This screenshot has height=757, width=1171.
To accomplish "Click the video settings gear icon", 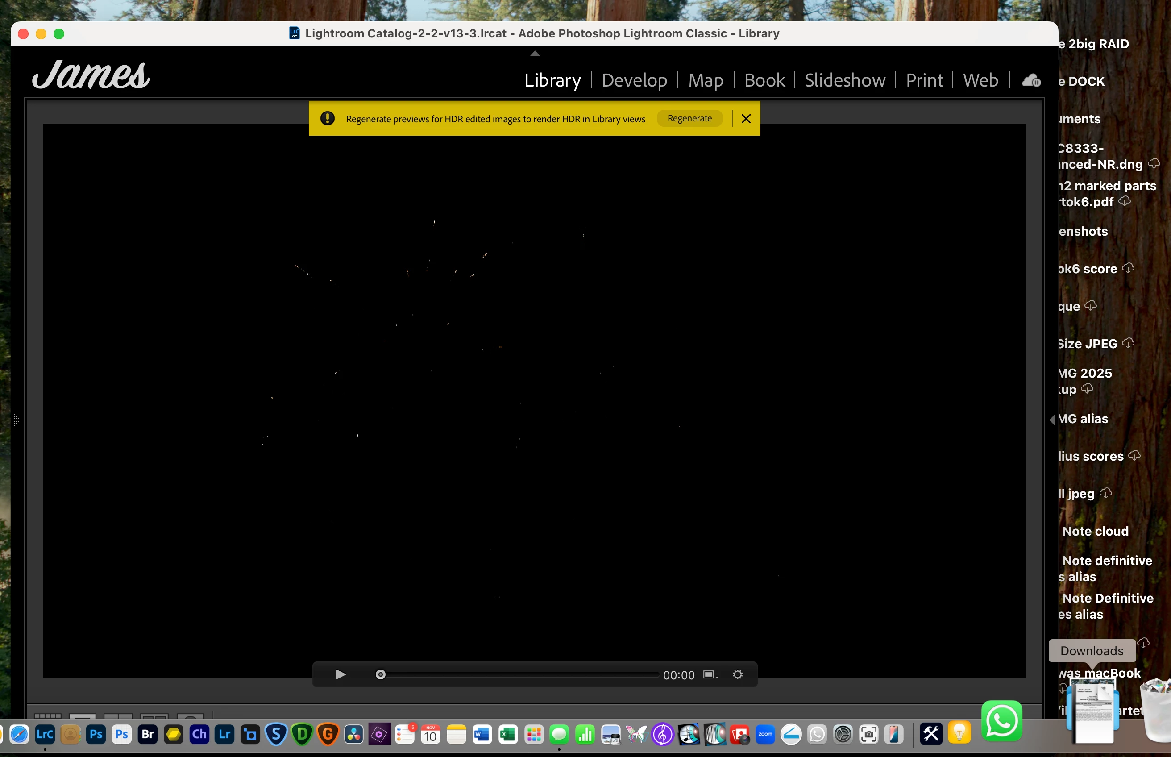I will pos(737,674).
